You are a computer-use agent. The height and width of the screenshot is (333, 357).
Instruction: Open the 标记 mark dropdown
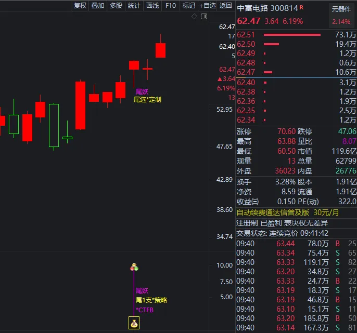click(x=188, y=6)
